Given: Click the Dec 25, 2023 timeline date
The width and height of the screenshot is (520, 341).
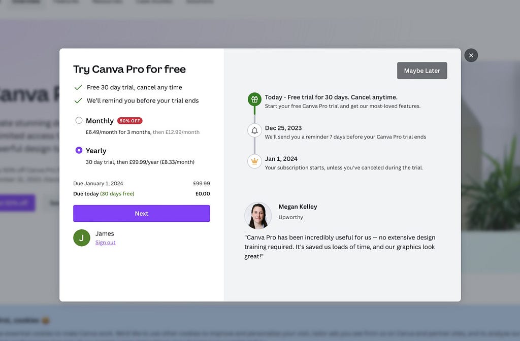Looking at the screenshot, I should coord(283,128).
